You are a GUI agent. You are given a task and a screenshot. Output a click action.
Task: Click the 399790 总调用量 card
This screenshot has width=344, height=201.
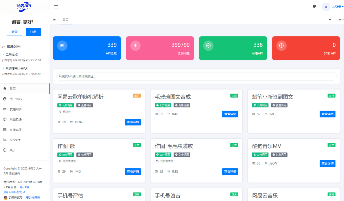[x=160, y=48]
